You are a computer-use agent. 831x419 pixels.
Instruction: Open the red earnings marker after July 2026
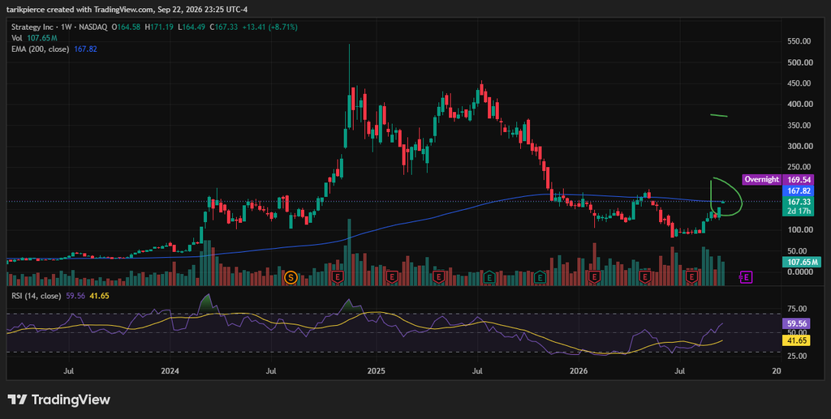[x=691, y=276]
